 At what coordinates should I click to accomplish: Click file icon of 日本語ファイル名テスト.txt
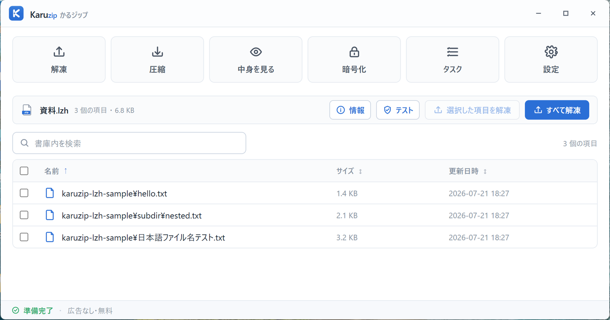[x=50, y=237]
